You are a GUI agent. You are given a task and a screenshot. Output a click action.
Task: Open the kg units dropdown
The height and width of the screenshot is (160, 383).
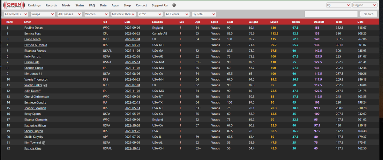pos(339,5)
